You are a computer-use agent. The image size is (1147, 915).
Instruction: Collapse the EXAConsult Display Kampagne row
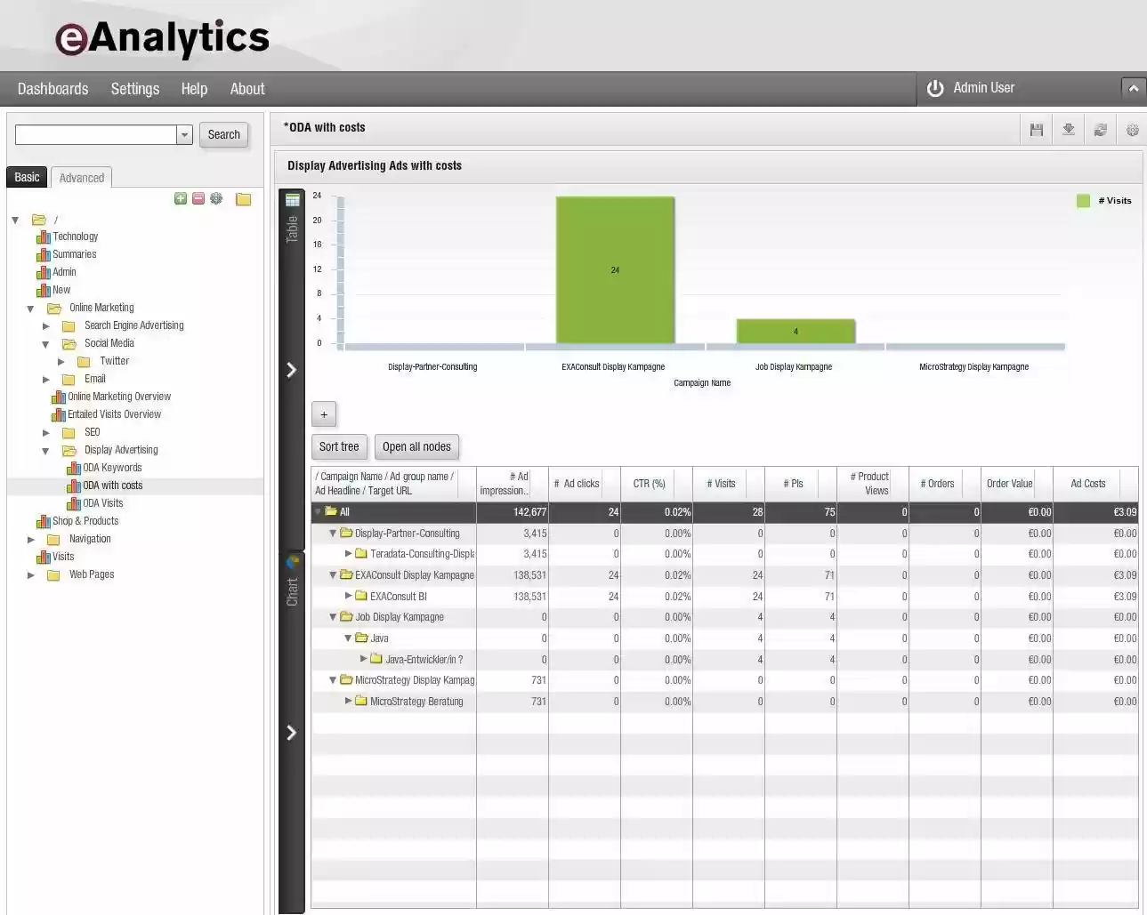(333, 575)
